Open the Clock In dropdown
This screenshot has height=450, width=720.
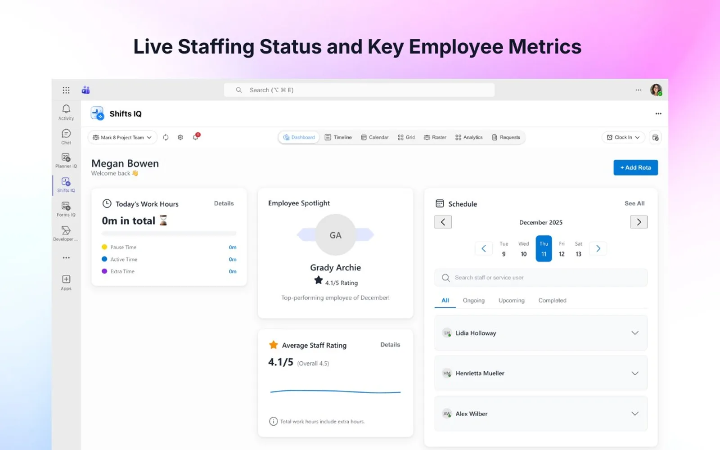[x=623, y=137]
